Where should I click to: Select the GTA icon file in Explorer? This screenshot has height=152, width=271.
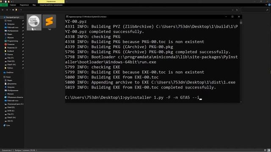[34, 22]
